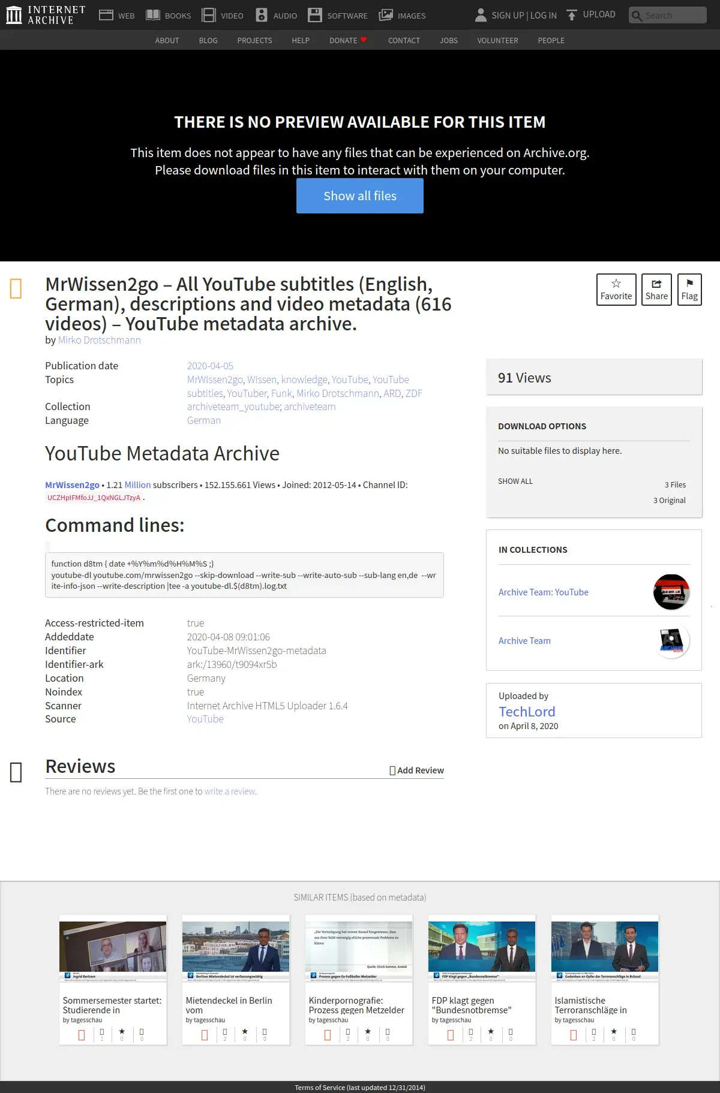
Task: Open the Share button
Action: (656, 290)
